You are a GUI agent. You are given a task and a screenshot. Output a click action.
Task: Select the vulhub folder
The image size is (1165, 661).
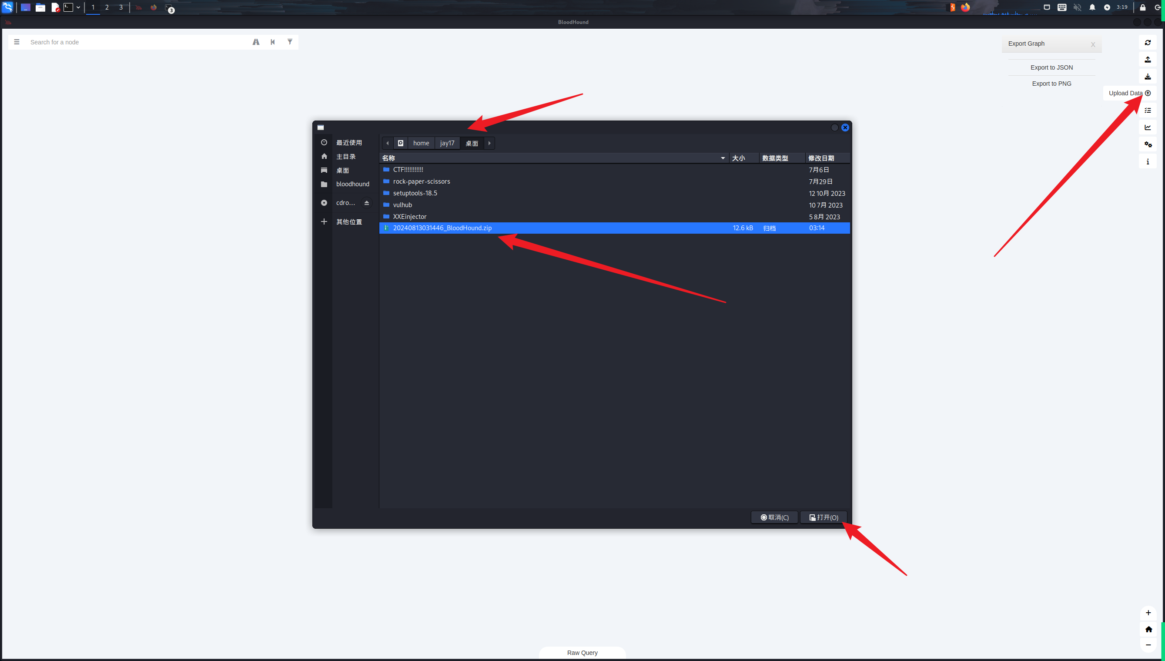coord(615,205)
